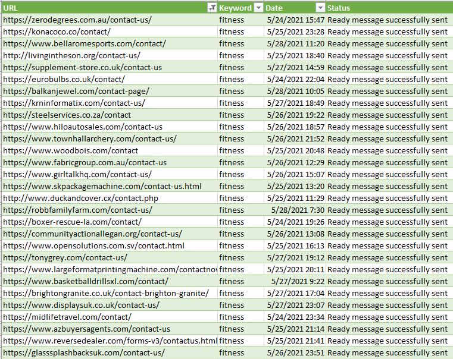Select the communityactionallegan.org URL cell
The width and height of the screenshot is (453, 359).
tap(110, 234)
